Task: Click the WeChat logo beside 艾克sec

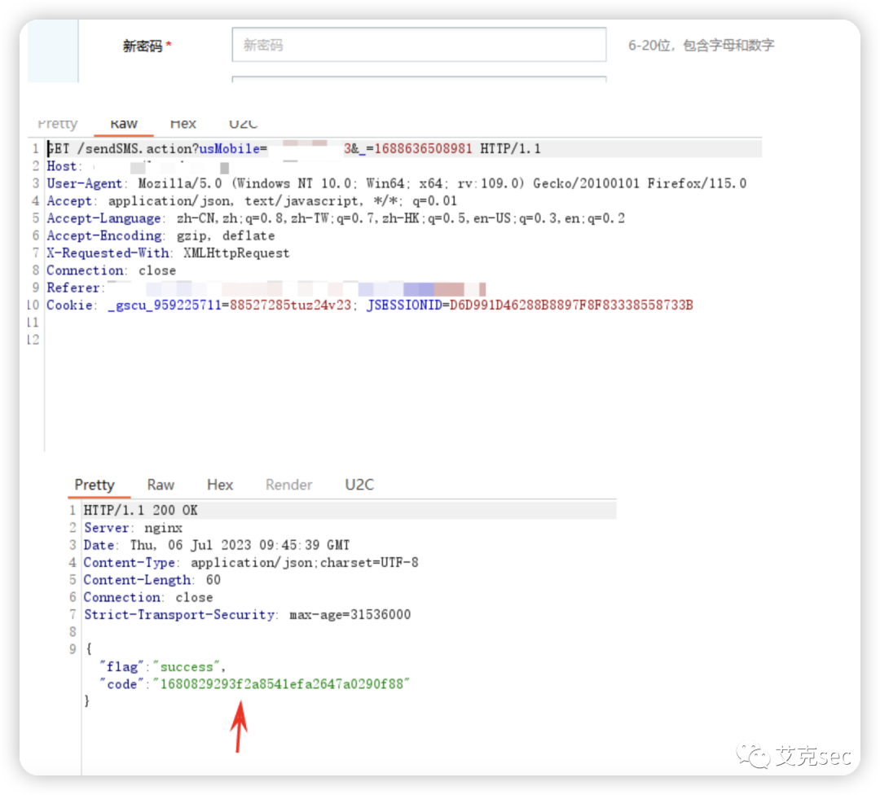Action: click(754, 756)
